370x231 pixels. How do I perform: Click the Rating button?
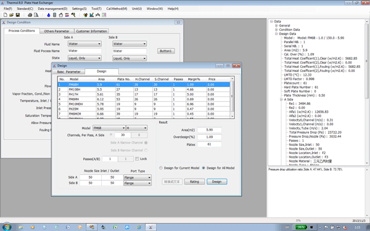194,182
